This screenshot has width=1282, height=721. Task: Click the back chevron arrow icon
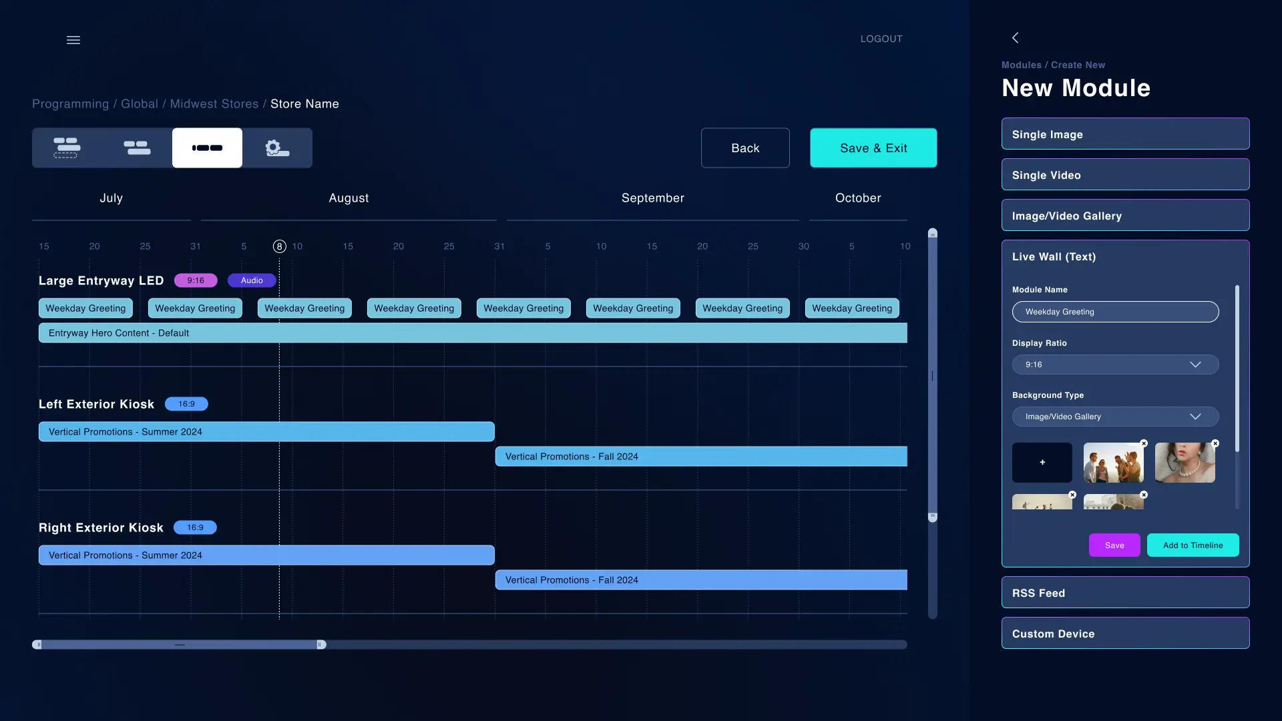click(1015, 38)
